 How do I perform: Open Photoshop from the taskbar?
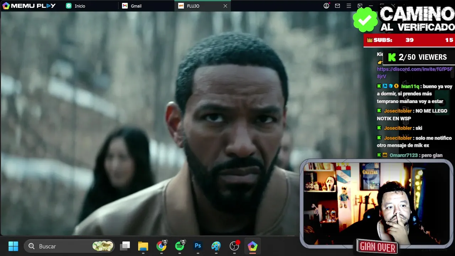(198, 246)
